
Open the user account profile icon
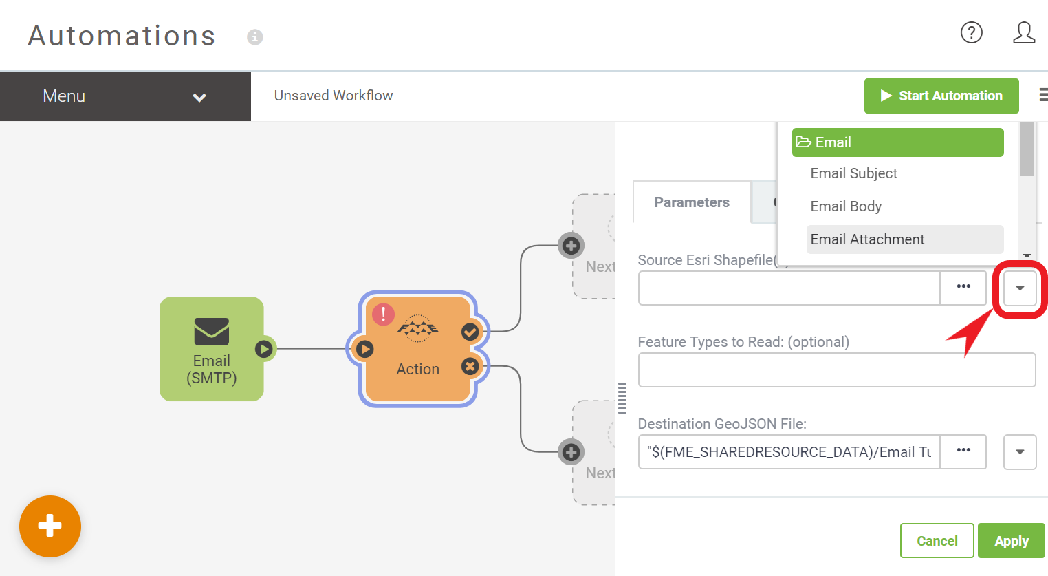[x=1023, y=32]
